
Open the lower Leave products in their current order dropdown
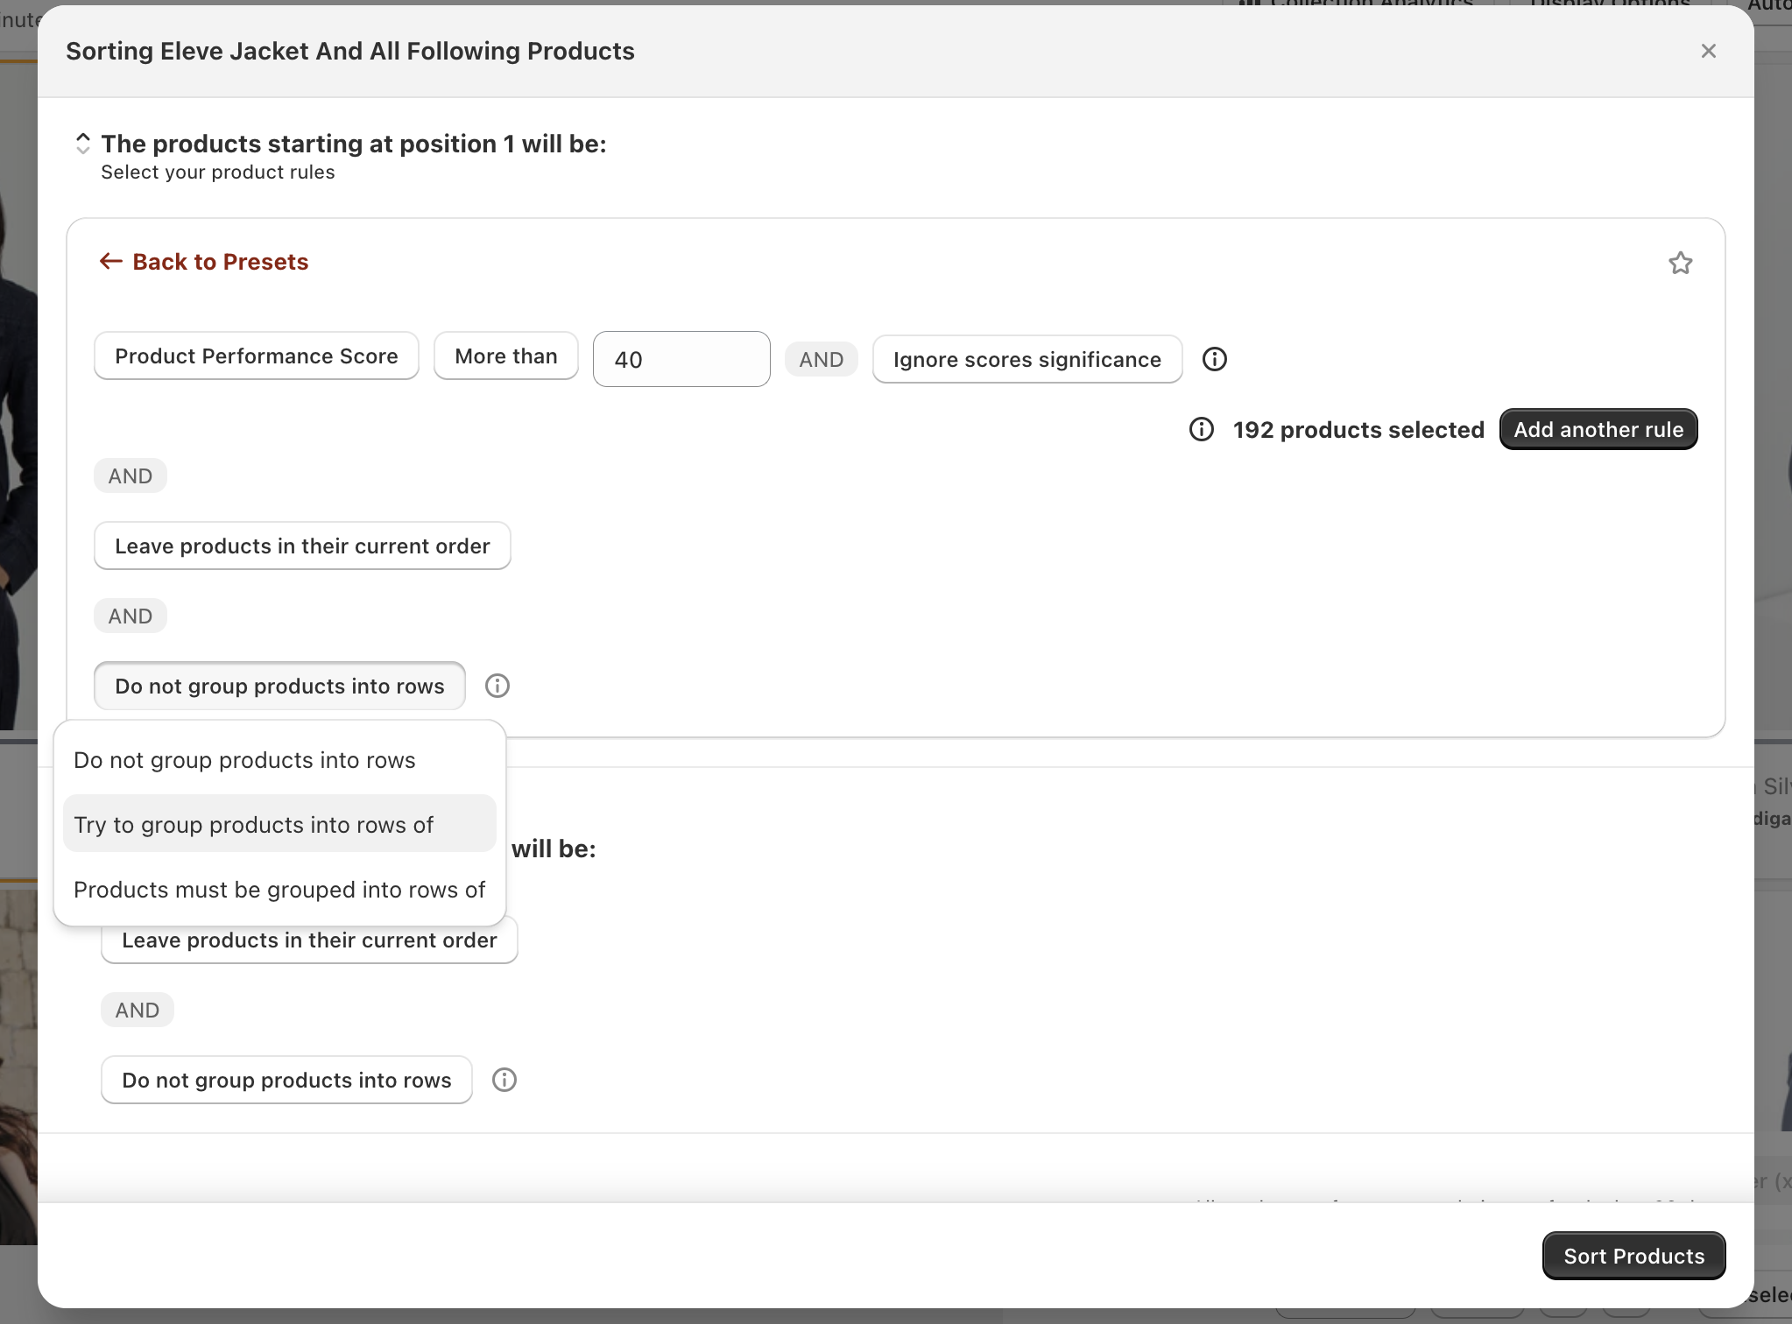click(x=308, y=940)
